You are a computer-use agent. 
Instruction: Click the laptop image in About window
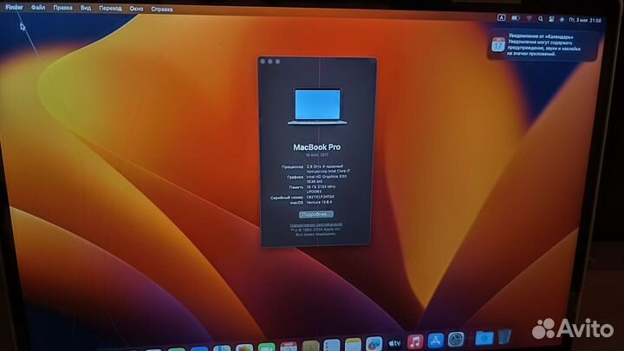click(317, 107)
